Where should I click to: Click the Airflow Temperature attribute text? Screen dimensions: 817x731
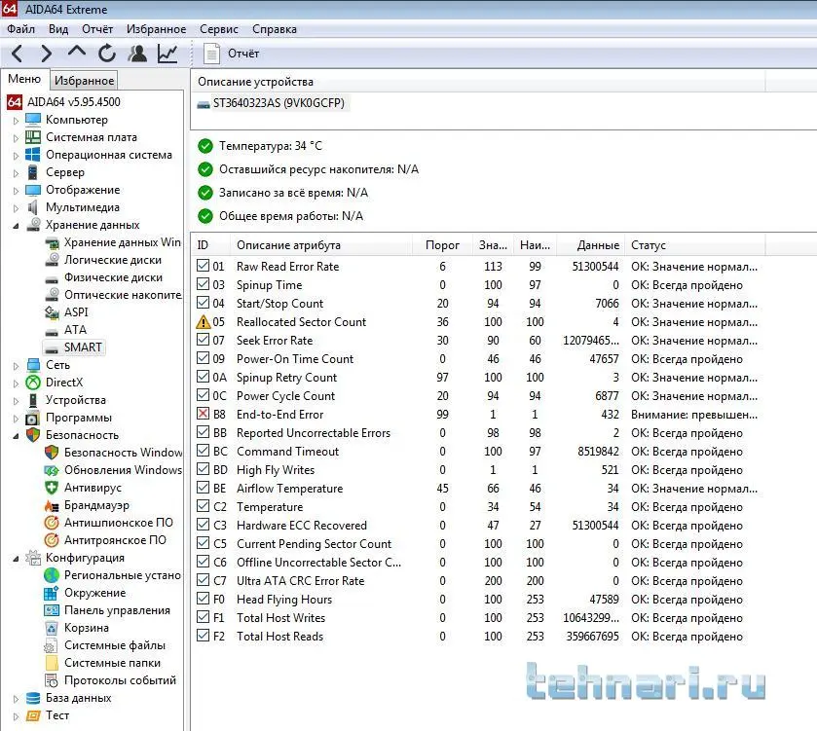pyautogui.click(x=290, y=489)
